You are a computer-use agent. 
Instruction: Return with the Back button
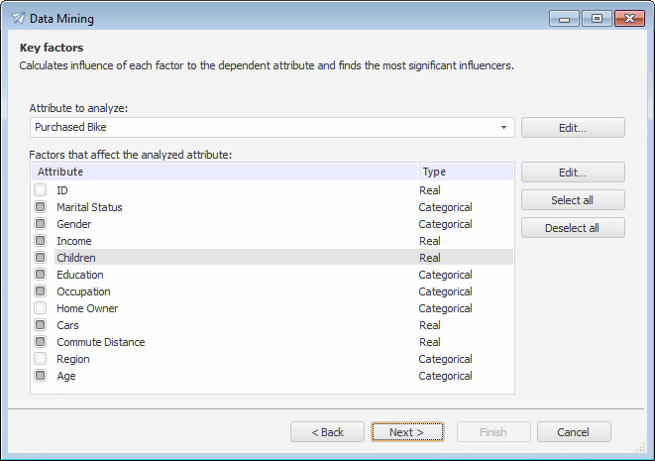327,432
